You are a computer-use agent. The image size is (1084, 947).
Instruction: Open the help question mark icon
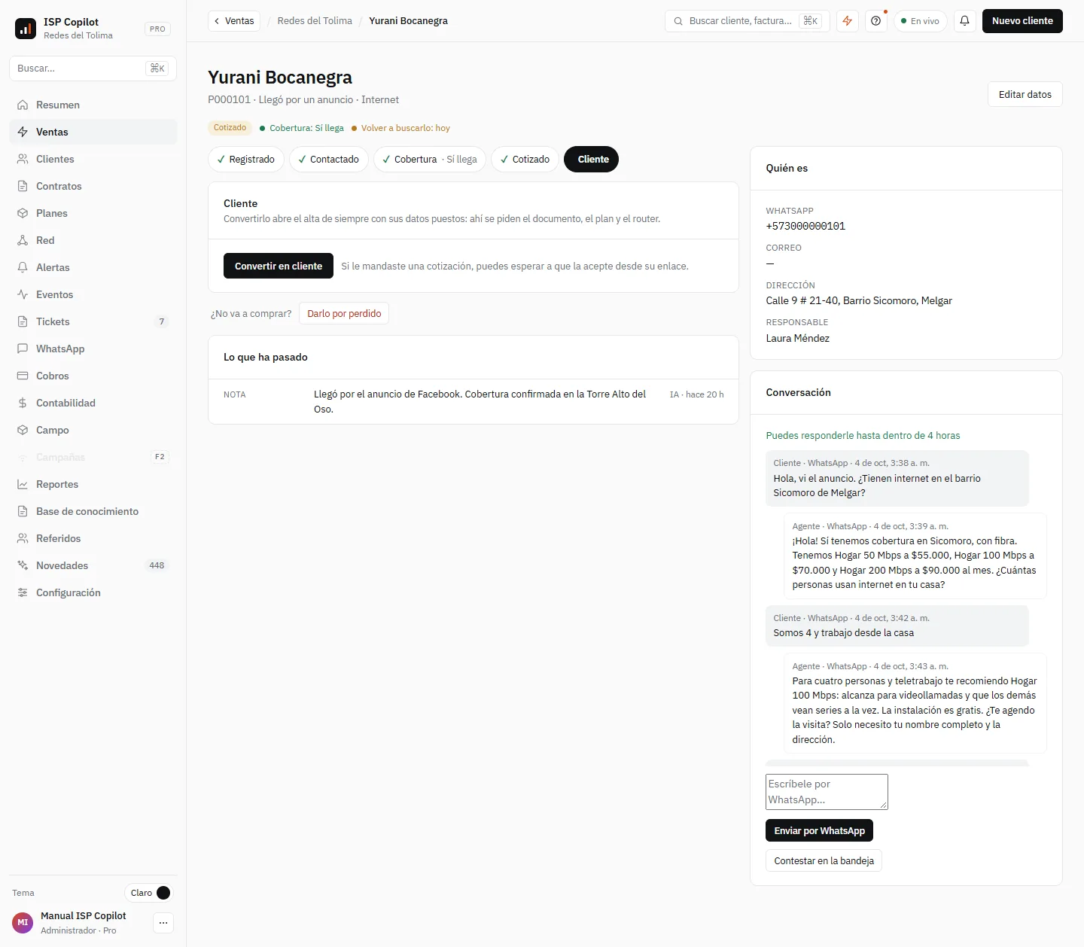click(875, 21)
